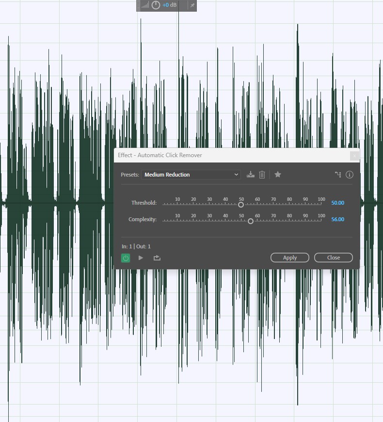Click the Complexity value field 56.00
383x422 pixels.
point(337,219)
